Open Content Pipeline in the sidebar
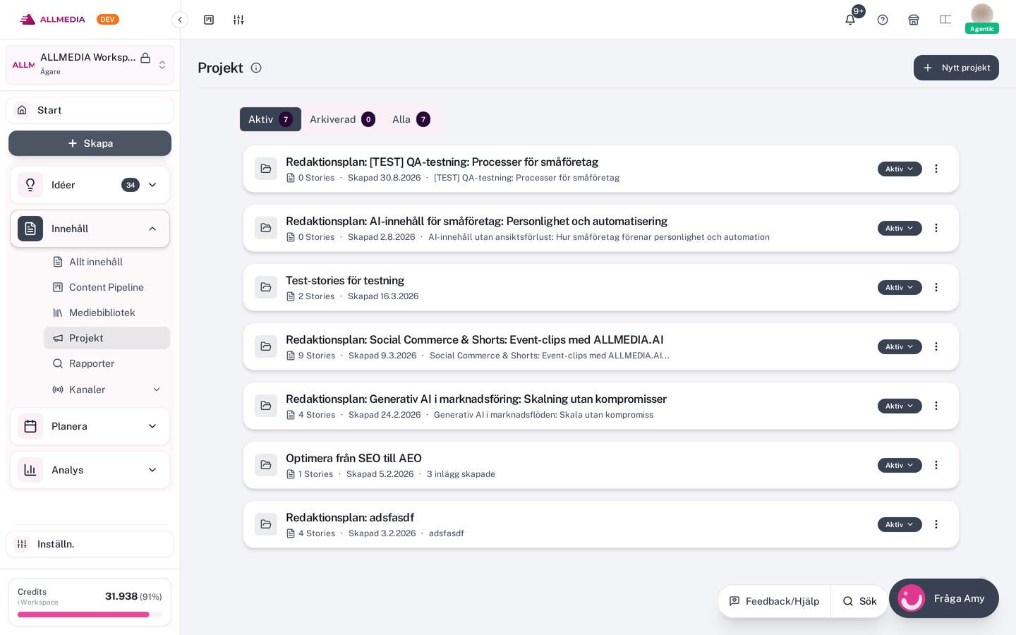1016x635 pixels. [107, 287]
